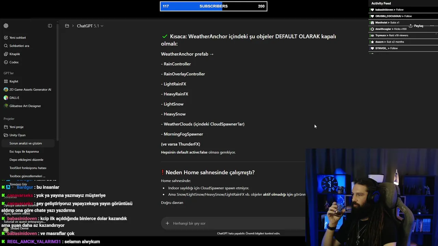Open the DALL-E GPT

(x=14, y=98)
